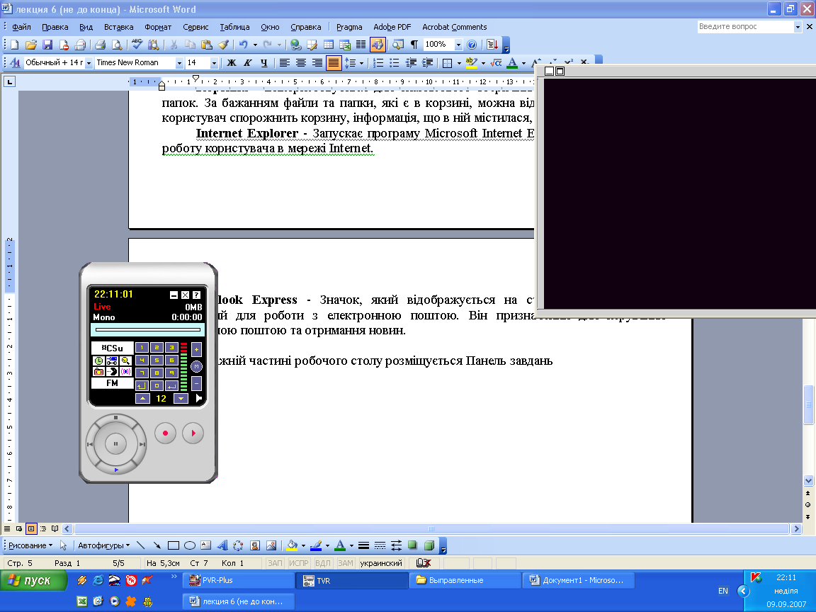Click the volume plus button on radio player
Viewport: 816px width, 612px height.
click(x=196, y=349)
